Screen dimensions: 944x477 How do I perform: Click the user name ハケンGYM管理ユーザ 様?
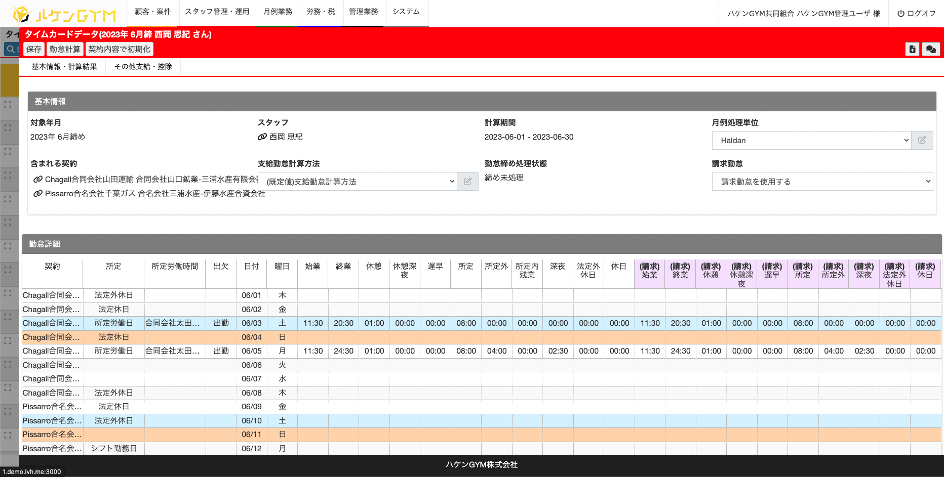click(x=838, y=13)
